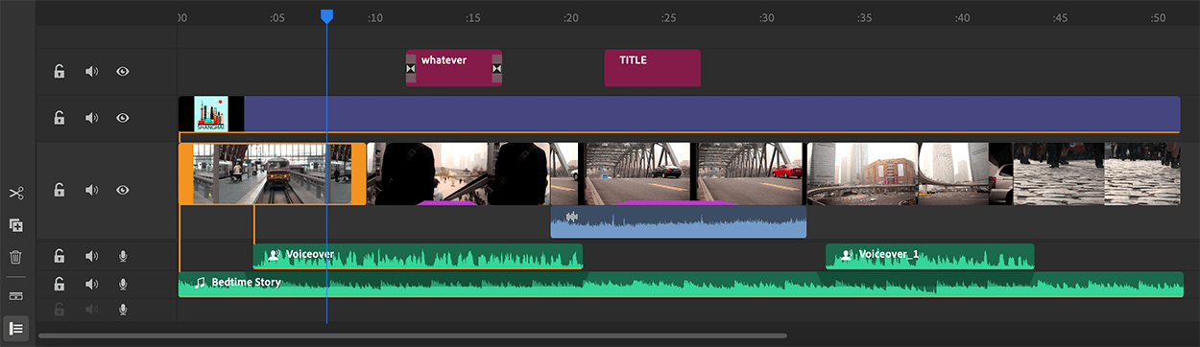The width and height of the screenshot is (1200, 347).
Task: Click the :25 ruler mark
Action: (x=668, y=18)
